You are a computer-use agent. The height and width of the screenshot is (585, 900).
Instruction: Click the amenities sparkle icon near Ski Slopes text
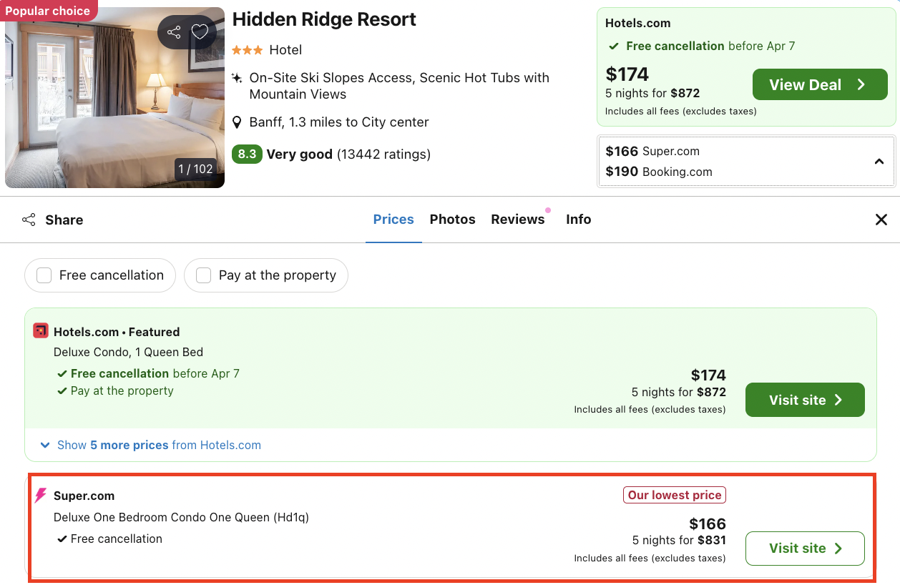point(237,77)
